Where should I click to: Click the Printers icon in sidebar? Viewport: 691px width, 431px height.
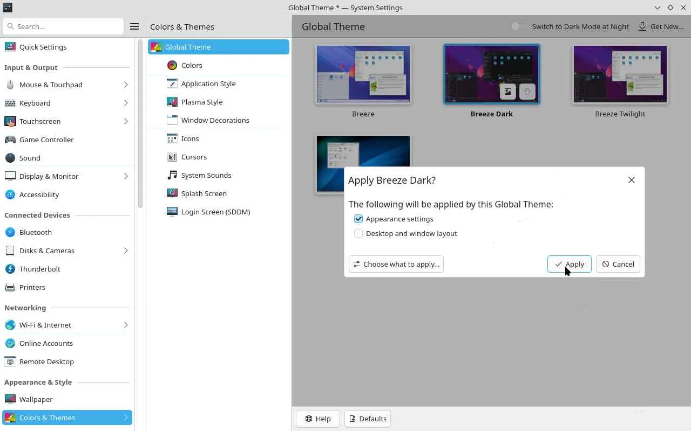[x=10, y=287]
